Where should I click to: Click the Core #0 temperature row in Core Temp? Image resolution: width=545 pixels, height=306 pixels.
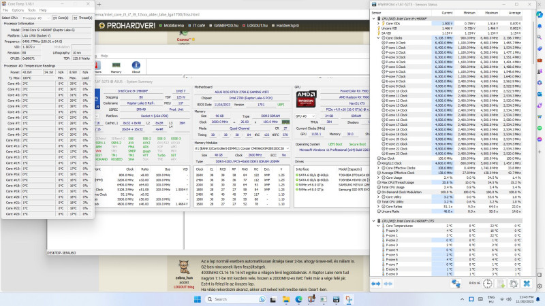47,84
